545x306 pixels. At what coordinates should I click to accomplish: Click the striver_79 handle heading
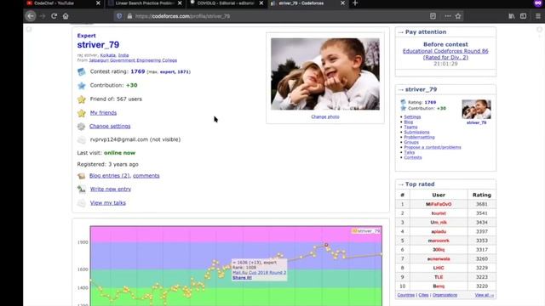click(x=98, y=45)
